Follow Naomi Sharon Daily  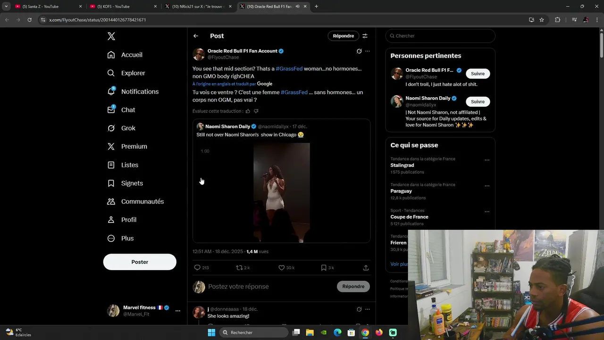478,102
